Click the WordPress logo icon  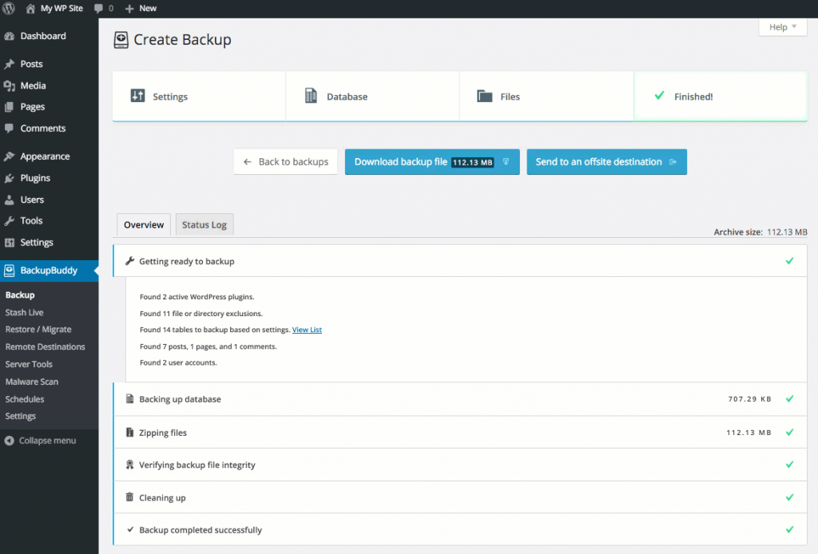[10, 8]
